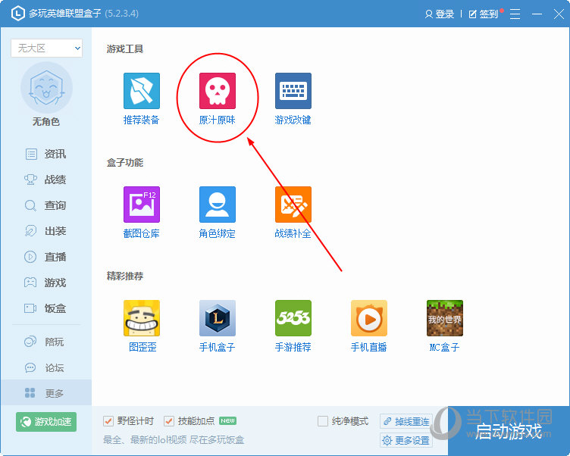Screen dimensions: 570x456
Task: Open 陪玩 play companion in the sidebar
Action: click(x=45, y=342)
